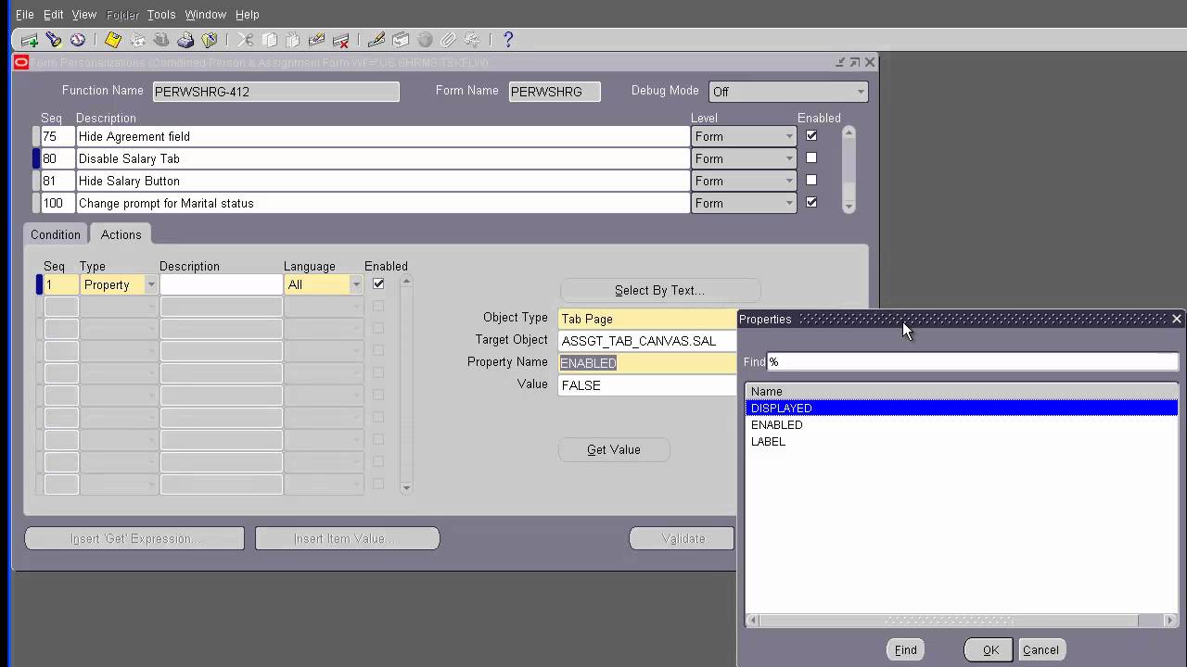Cancel the Properties dialog
This screenshot has height=667, width=1187.
click(1040, 649)
